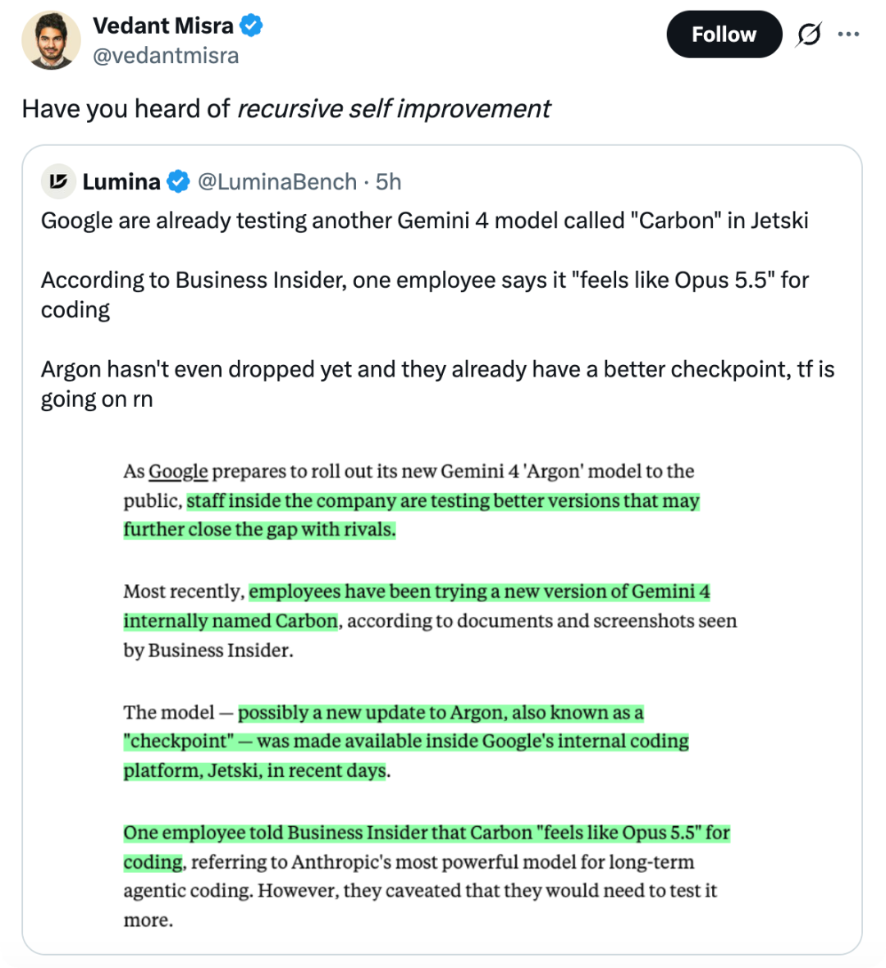Click the highlighted 'platform, Jetski, in recent days' text

256,770
